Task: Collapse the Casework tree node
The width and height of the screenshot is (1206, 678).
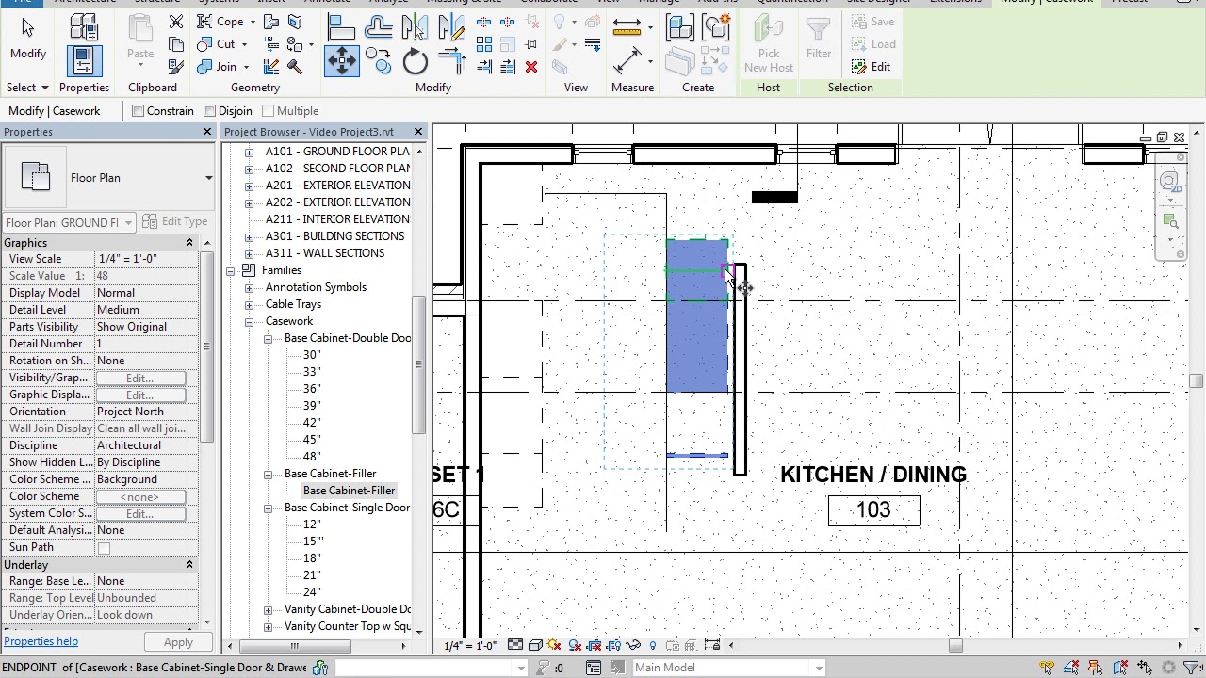Action: 249,321
